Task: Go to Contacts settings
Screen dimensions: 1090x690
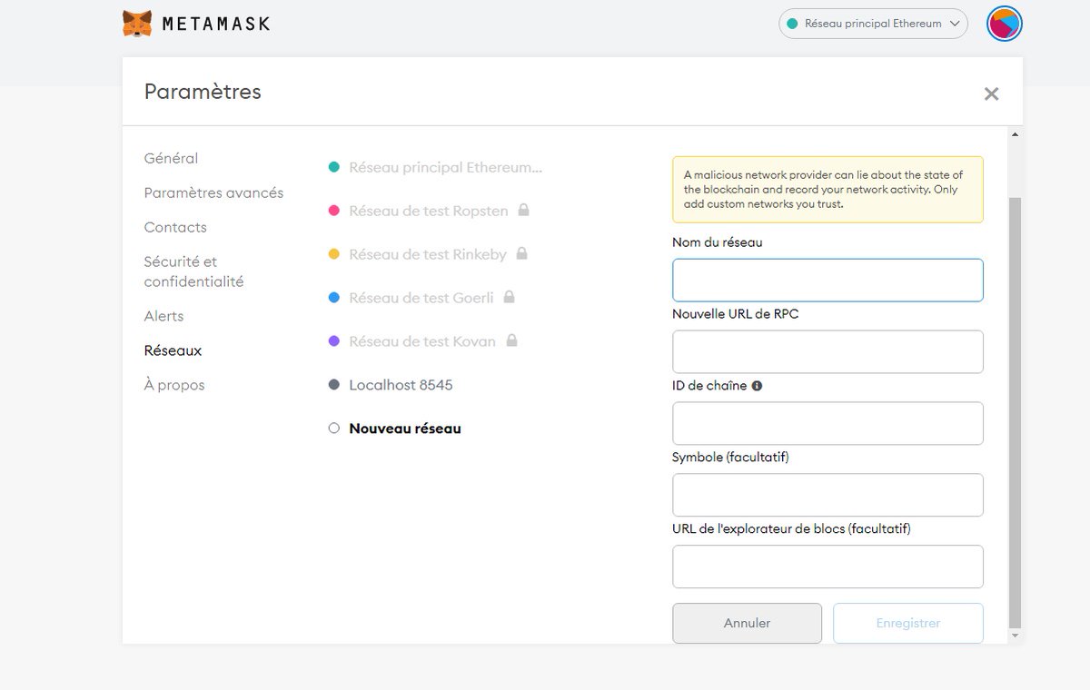Action: pos(175,227)
